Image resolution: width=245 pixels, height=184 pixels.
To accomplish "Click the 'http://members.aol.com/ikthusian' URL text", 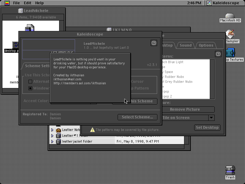I will pos(80,83).
